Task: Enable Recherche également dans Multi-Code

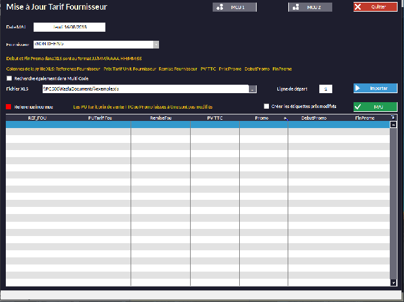Action: (x=9, y=78)
